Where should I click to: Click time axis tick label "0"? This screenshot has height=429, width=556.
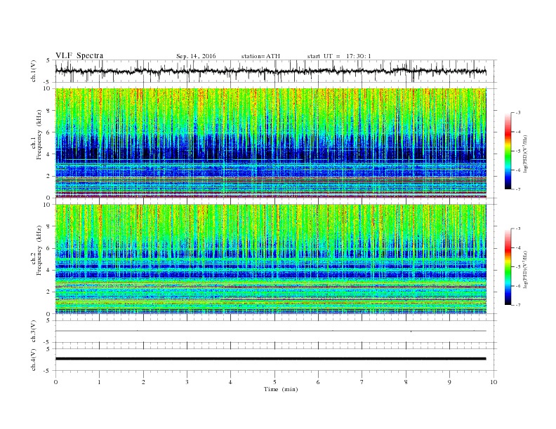[55, 382]
